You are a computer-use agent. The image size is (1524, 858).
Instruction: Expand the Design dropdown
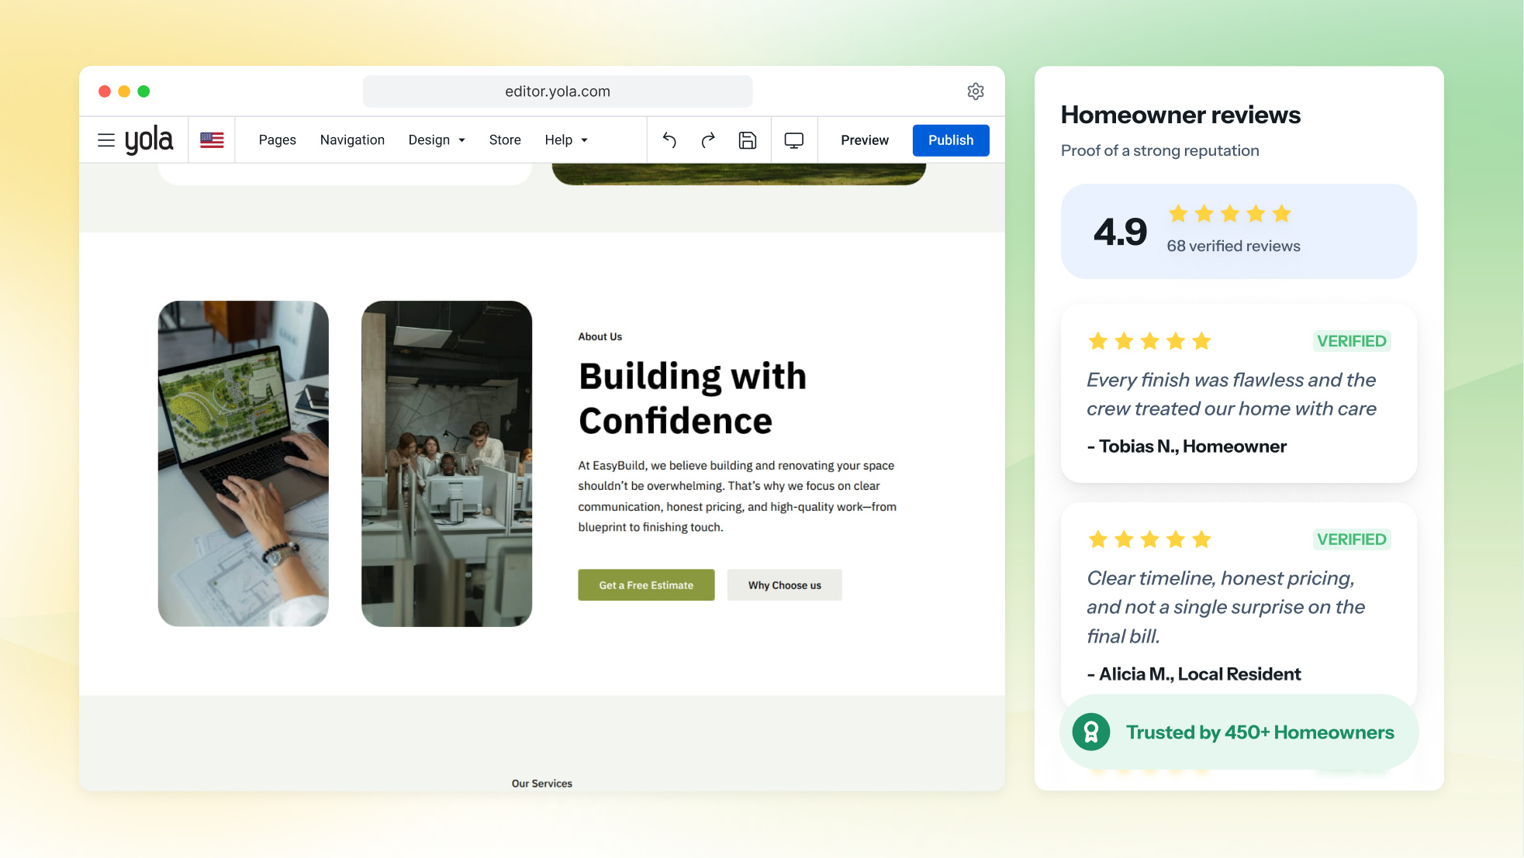(x=437, y=140)
